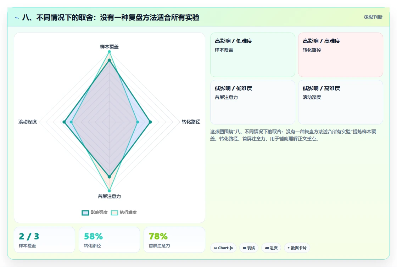The image size is (397, 267).
Task: Toggle the 执行难度 legend swatch
Action: (x=114, y=213)
